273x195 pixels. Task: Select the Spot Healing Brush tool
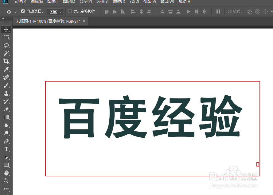(x=6, y=77)
